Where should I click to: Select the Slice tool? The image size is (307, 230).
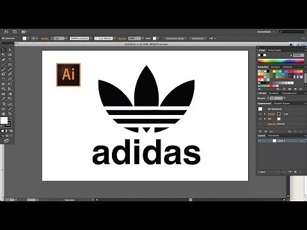click(x=10, y=109)
